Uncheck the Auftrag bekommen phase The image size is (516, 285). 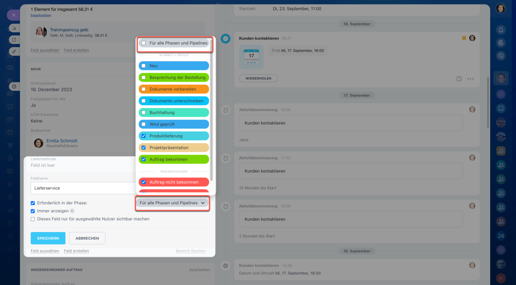144,159
